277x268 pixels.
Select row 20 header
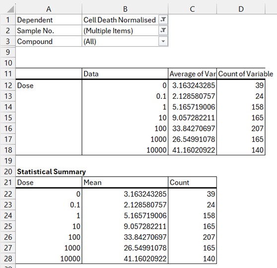click(x=8, y=172)
